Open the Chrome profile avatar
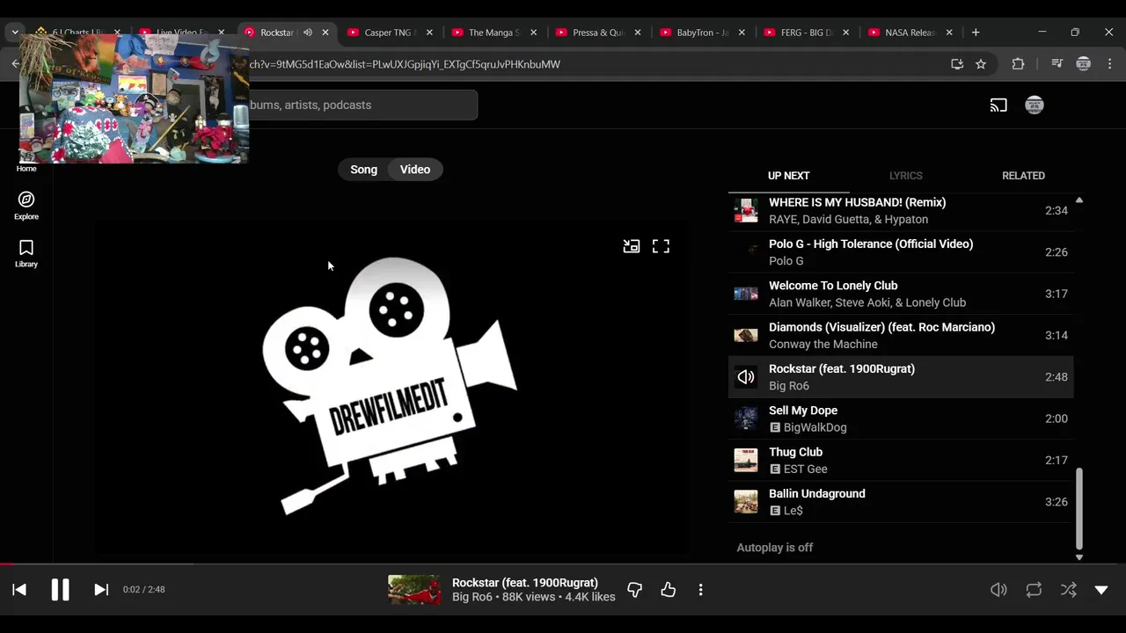1126x633 pixels. click(1084, 64)
